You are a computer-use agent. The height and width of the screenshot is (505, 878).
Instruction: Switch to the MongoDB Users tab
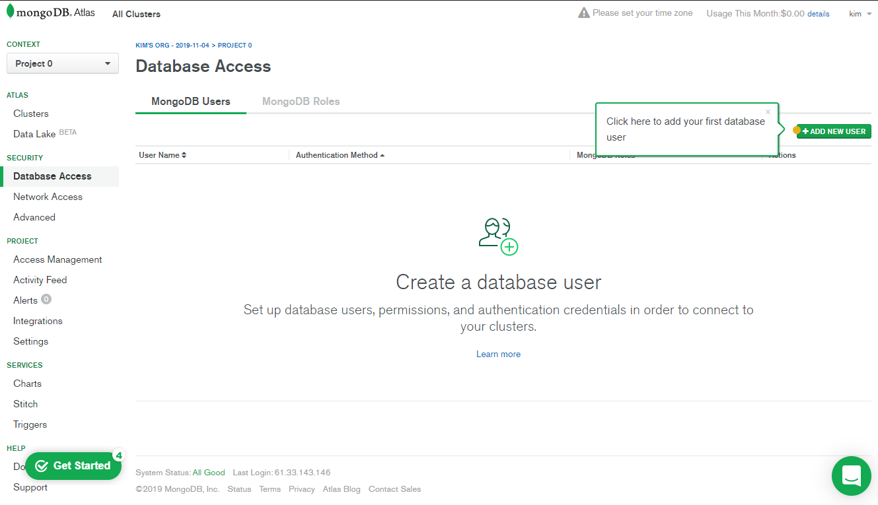tap(191, 102)
